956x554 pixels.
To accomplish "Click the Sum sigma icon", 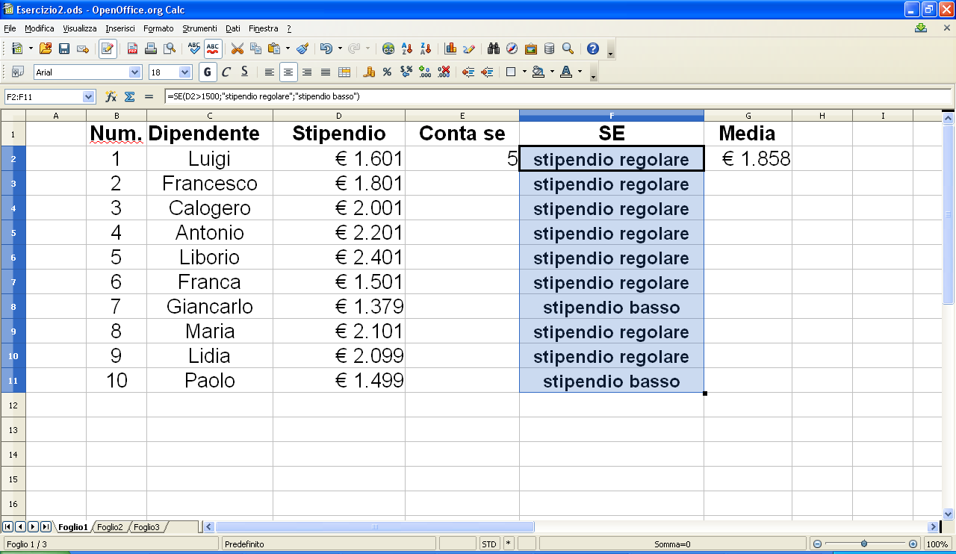I will click(129, 96).
